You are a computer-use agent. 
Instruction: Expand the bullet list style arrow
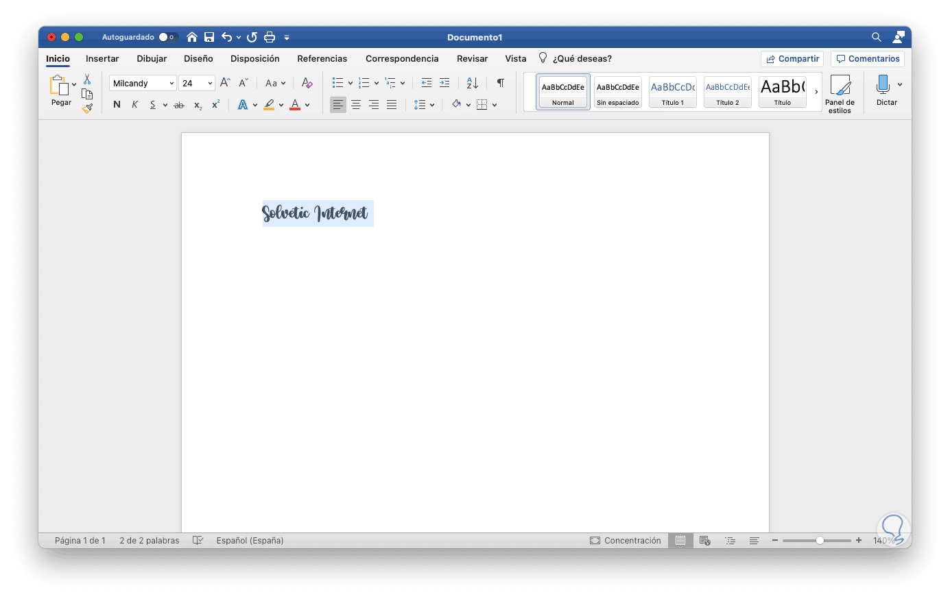point(351,84)
